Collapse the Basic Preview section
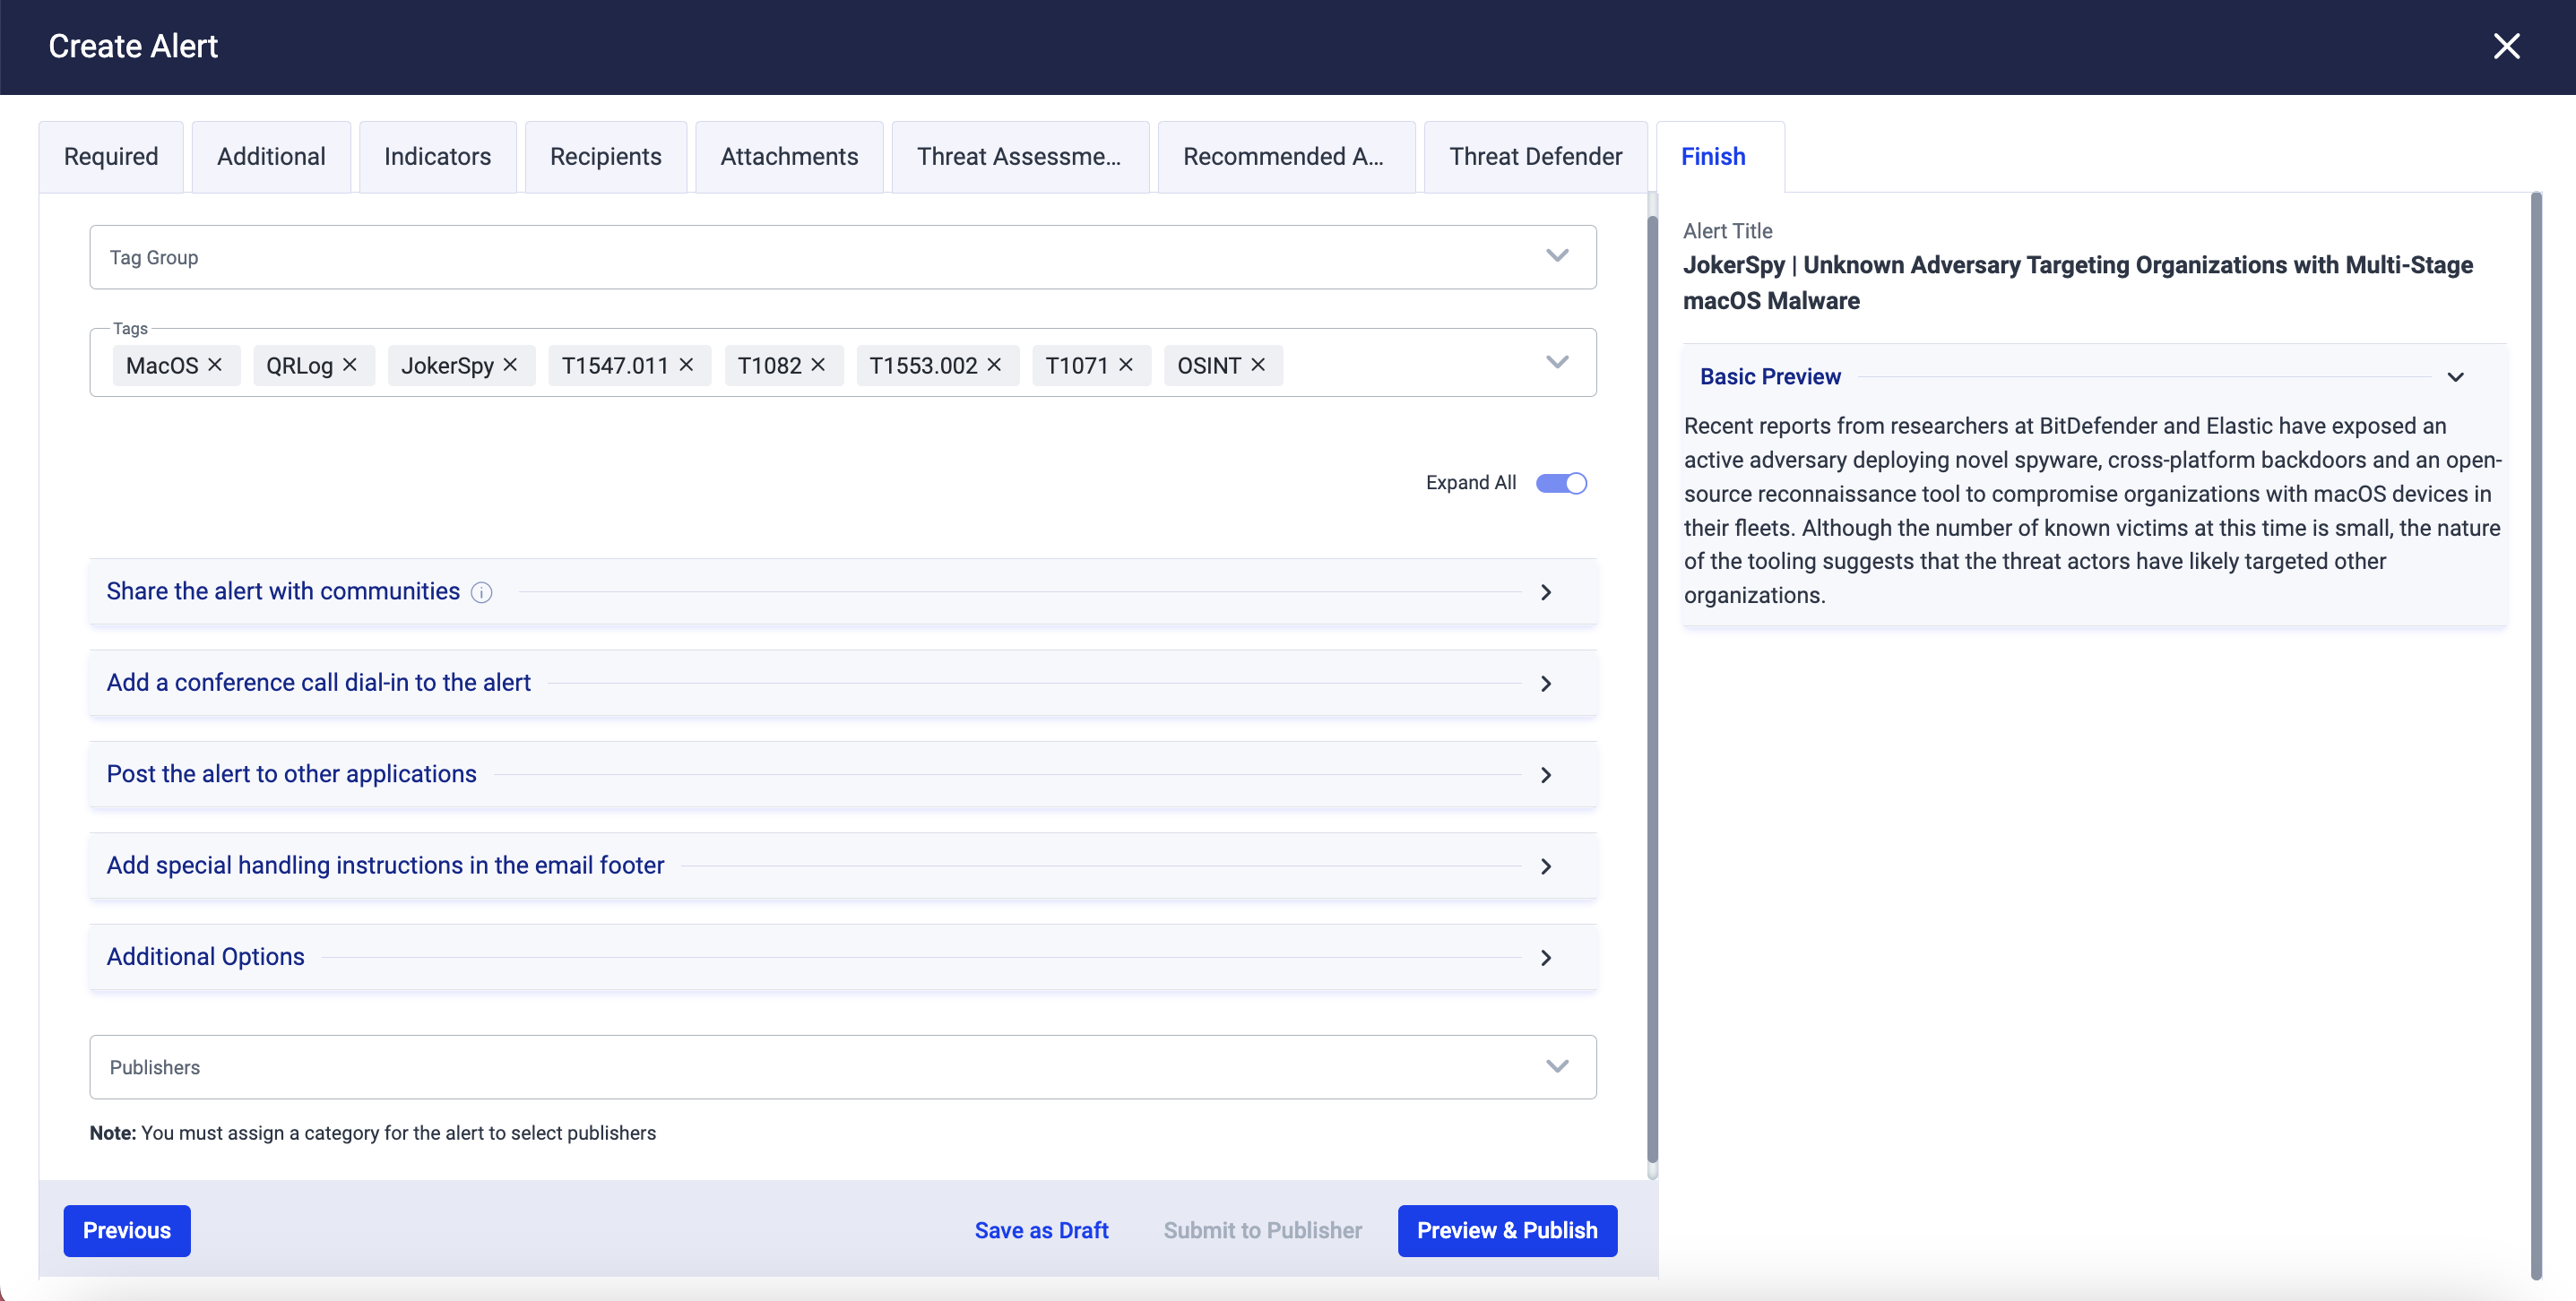 pos(2455,377)
